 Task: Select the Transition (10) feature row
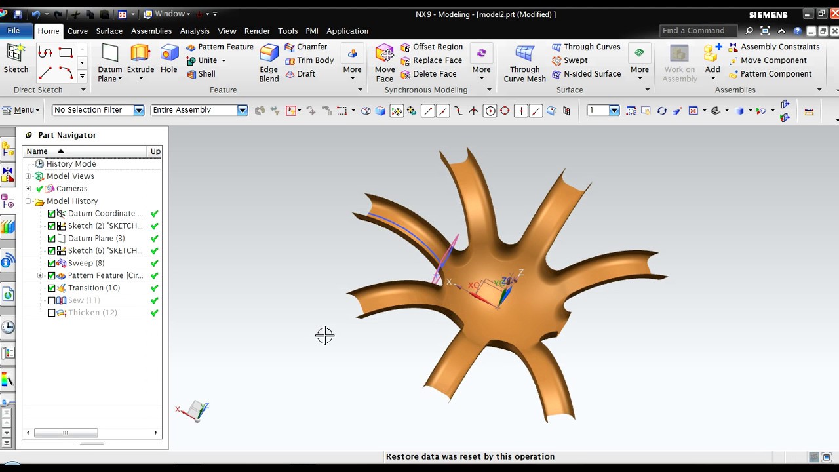click(x=94, y=288)
